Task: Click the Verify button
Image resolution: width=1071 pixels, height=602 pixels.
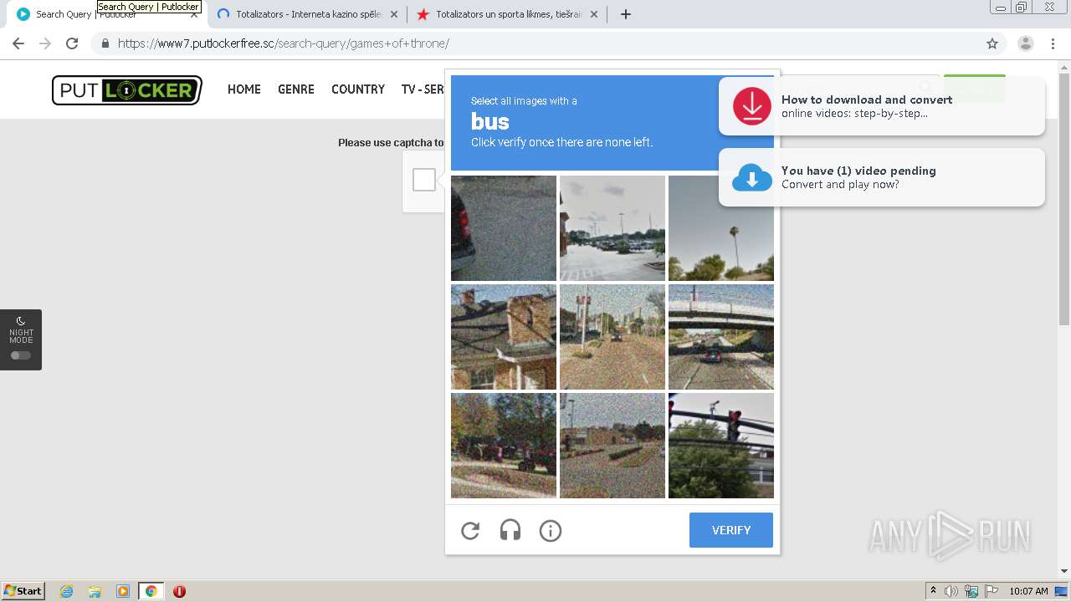Action: [x=731, y=530]
